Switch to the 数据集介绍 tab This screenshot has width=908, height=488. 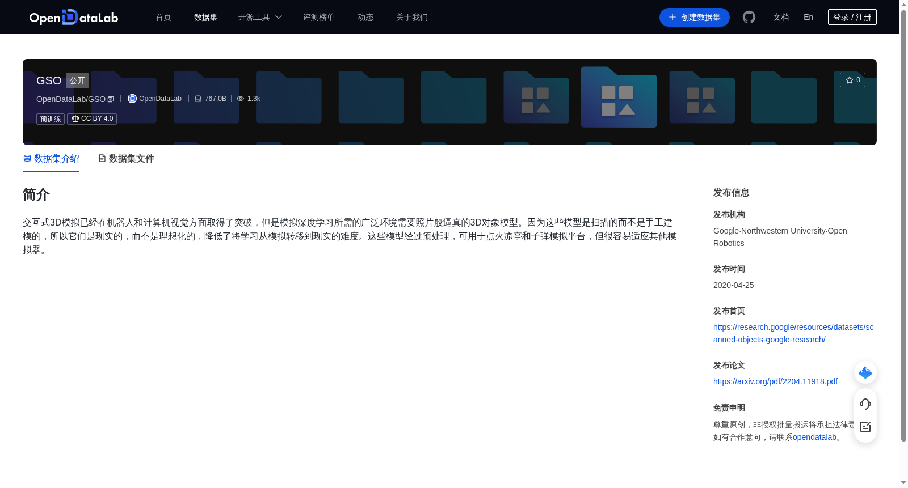(x=51, y=159)
